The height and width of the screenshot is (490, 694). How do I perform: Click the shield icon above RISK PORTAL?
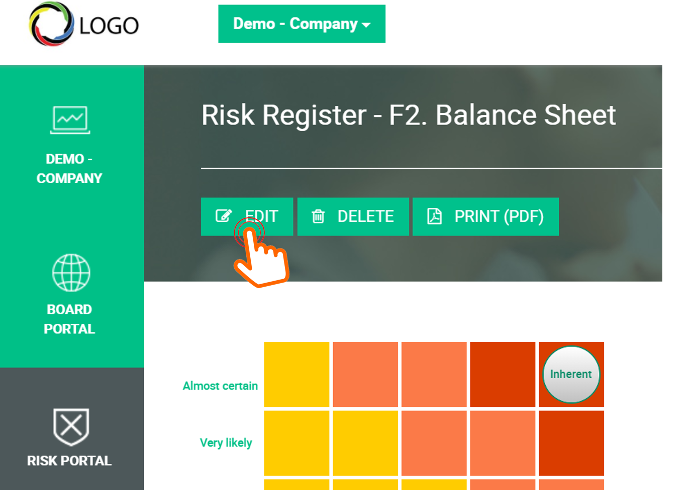(70, 428)
